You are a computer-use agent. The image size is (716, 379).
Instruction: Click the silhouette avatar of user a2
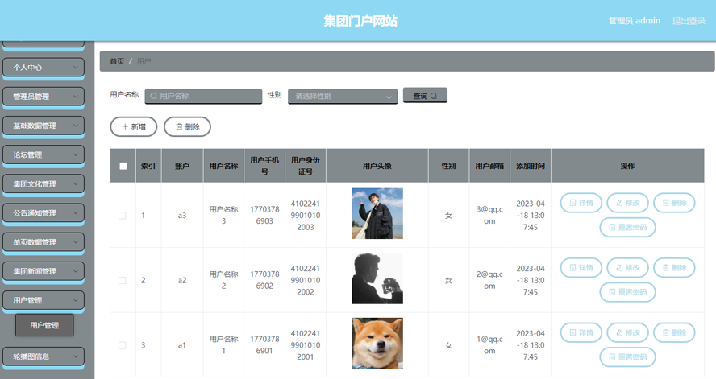tap(377, 278)
